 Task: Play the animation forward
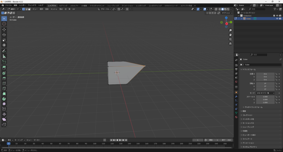(x=120, y=140)
